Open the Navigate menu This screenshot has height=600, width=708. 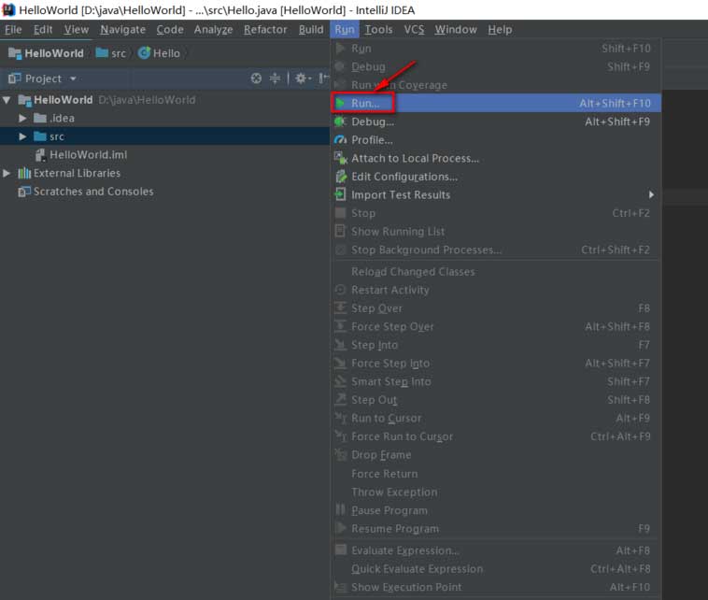[x=122, y=29]
